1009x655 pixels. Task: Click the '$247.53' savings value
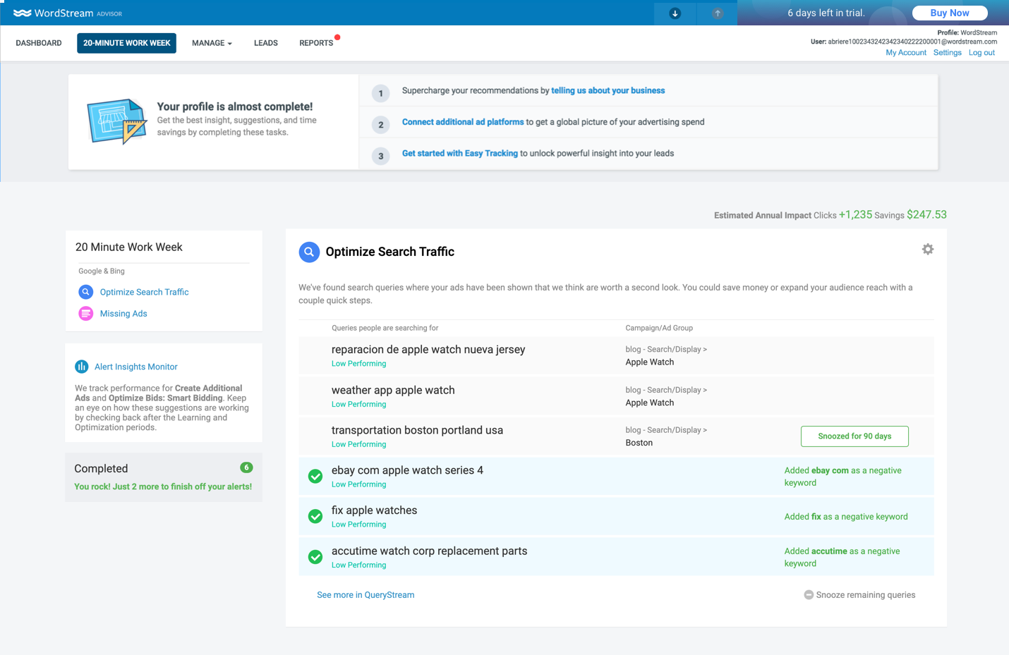(x=926, y=215)
